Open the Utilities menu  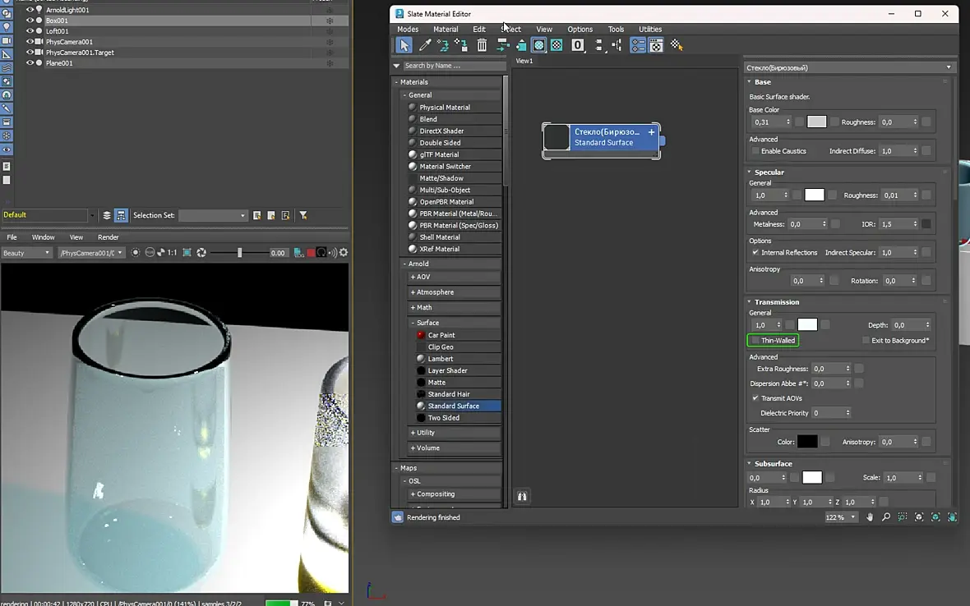[649, 30]
